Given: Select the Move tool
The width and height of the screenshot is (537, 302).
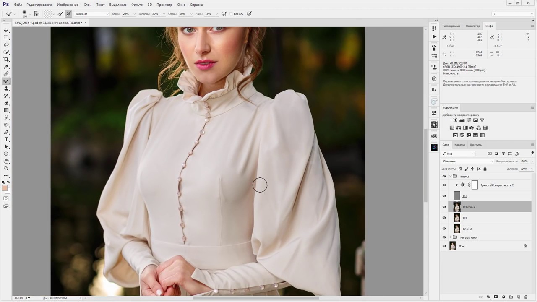Looking at the screenshot, I should (x=6, y=30).
